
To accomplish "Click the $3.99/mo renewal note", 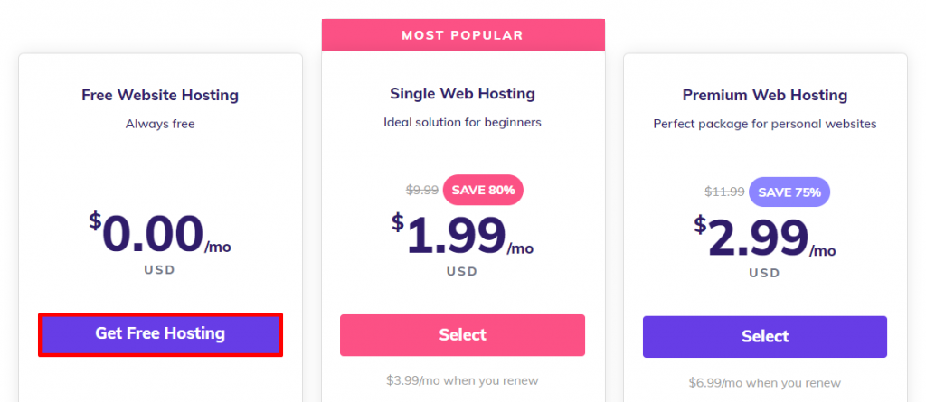I will pos(462,380).
